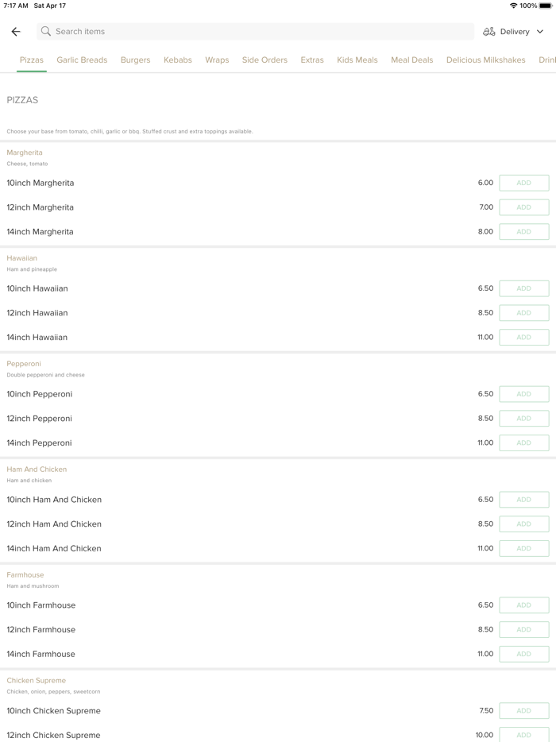The height and width of the screenshot is (742, 556).
Task: Click the Search items field
Action: tap(254, 32)
